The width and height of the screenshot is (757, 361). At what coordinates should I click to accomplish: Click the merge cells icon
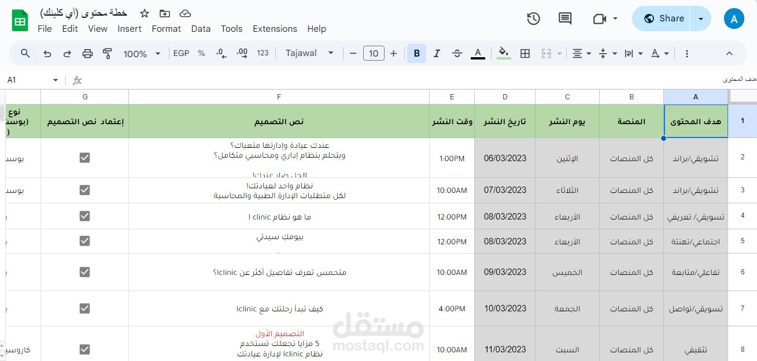(546, 54)
